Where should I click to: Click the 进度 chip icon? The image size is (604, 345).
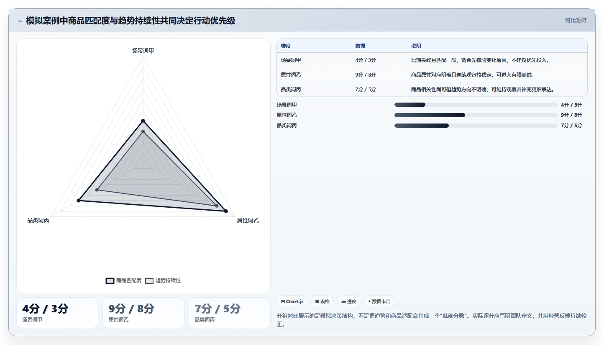pos(343,301)
